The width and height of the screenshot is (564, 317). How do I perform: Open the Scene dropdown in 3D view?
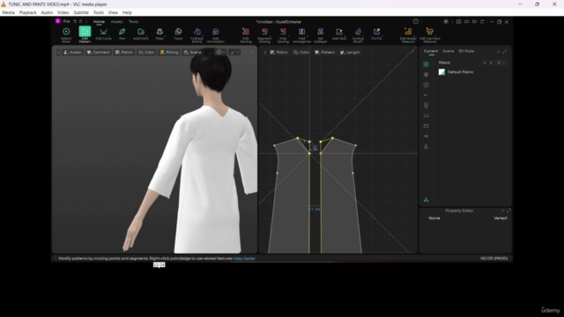tap(192, 52)
